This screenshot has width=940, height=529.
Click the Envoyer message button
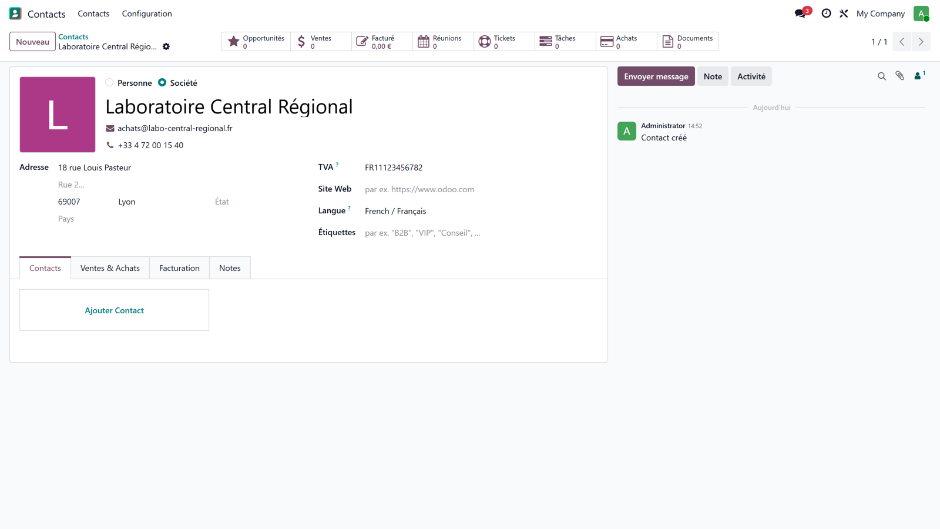click(656, 76)
